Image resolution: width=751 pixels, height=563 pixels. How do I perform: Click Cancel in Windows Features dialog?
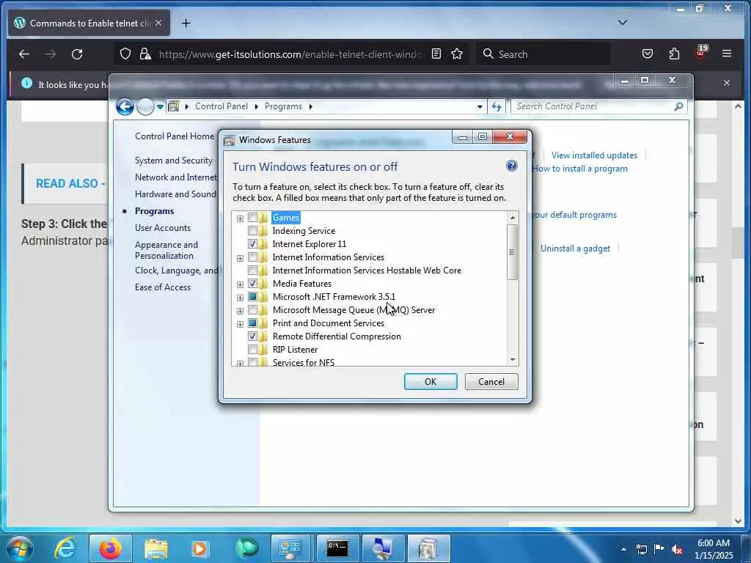pyautogui.click(x=491, y=381)
